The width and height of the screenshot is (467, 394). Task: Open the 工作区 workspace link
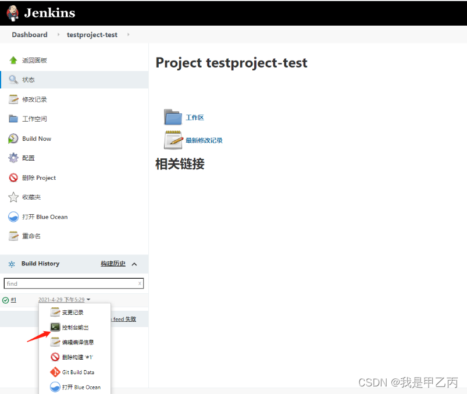click(195, 118)
